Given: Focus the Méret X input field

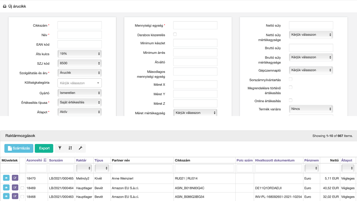Looking at the screenshot, I should point(195,84).
